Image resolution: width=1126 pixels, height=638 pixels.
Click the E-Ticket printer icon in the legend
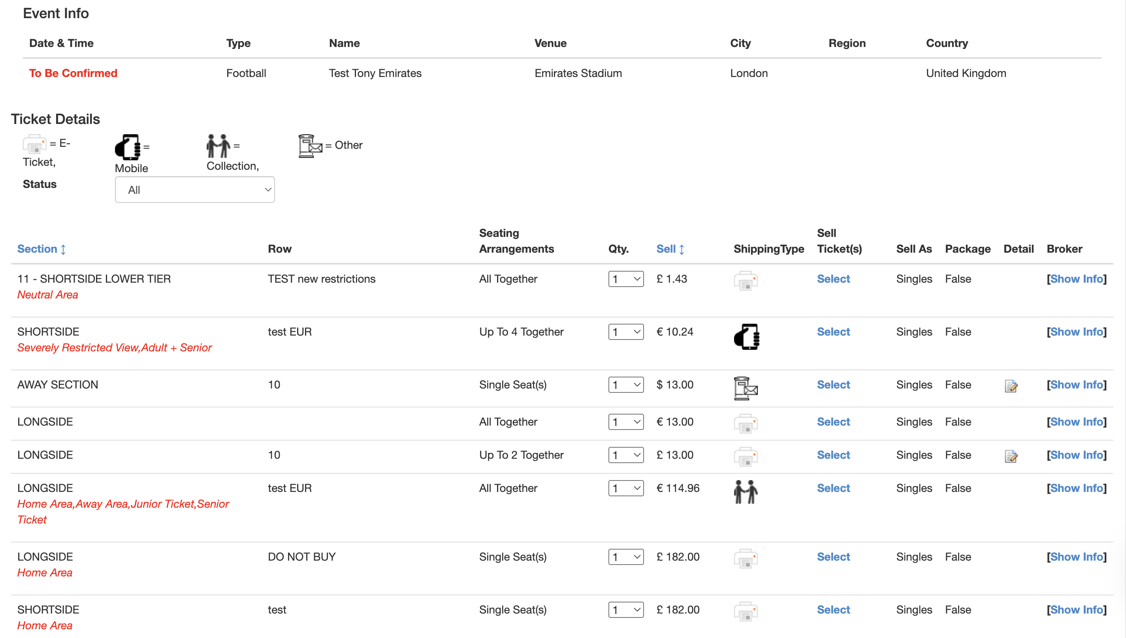34,144
